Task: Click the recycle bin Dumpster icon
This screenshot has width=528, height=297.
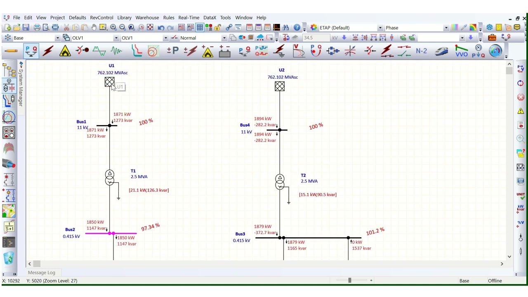Action: [x=9, y=258]
